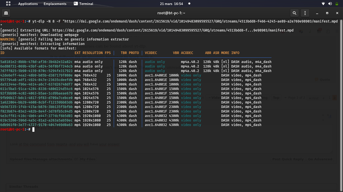Open the Emplacements menu
343x192 pixels.
[55, 4]
